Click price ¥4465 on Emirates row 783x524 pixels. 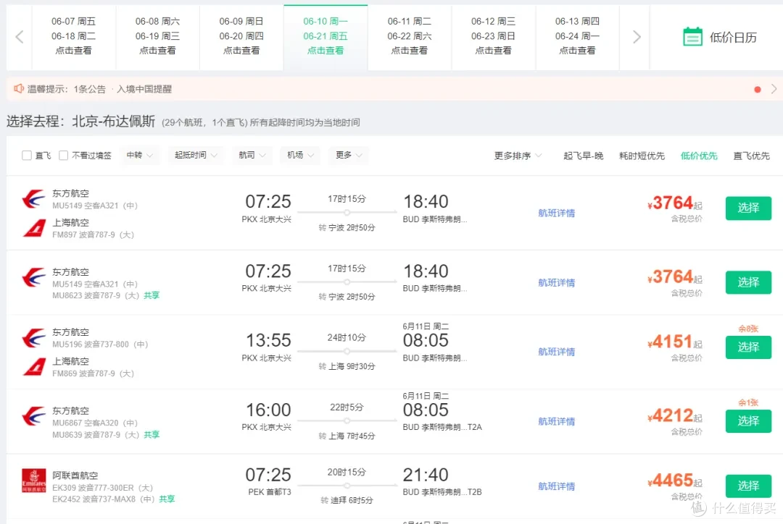[674, 481]
